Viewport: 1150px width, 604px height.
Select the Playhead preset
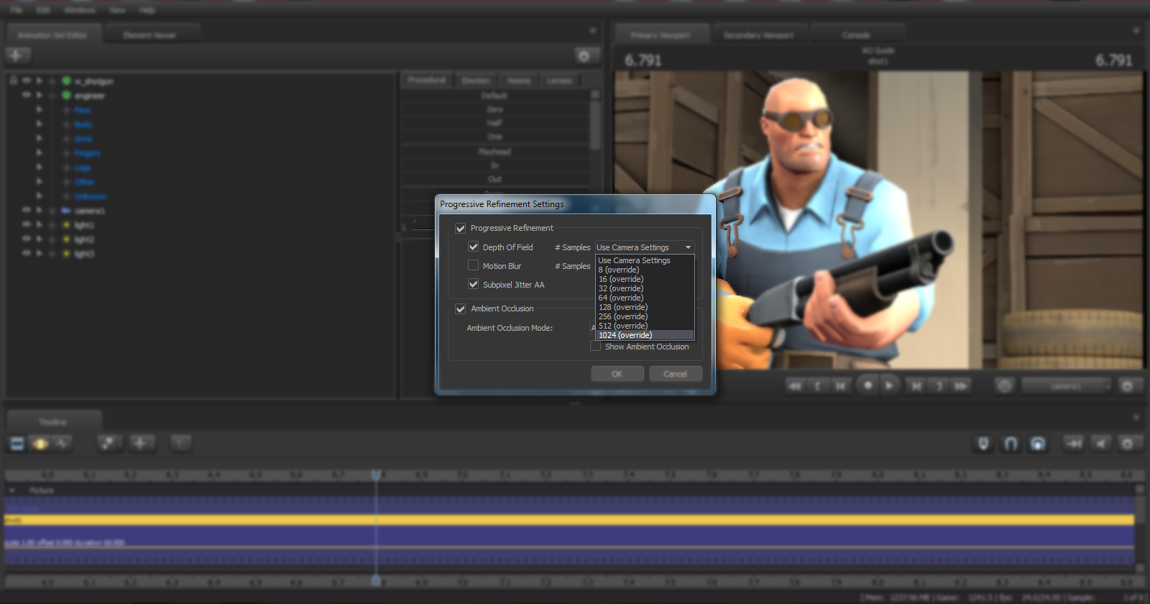pyautogui.click(x=494, y=152)
